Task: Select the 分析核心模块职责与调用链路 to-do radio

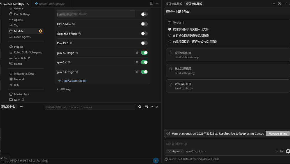Action: pos(170,35)
